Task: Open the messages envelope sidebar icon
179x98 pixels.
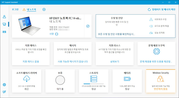Action: [x=4, y=32]
